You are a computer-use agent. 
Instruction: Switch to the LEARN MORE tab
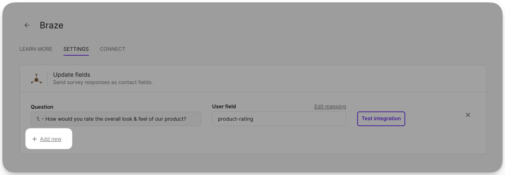36,49
